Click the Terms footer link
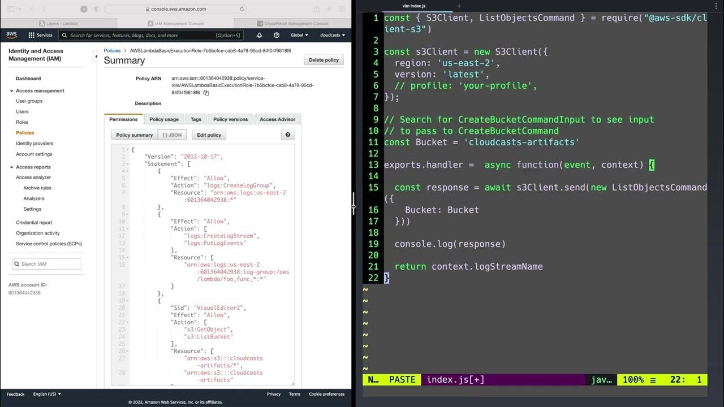The width and height of the screenshot is (724, 407). pos(295,394)
